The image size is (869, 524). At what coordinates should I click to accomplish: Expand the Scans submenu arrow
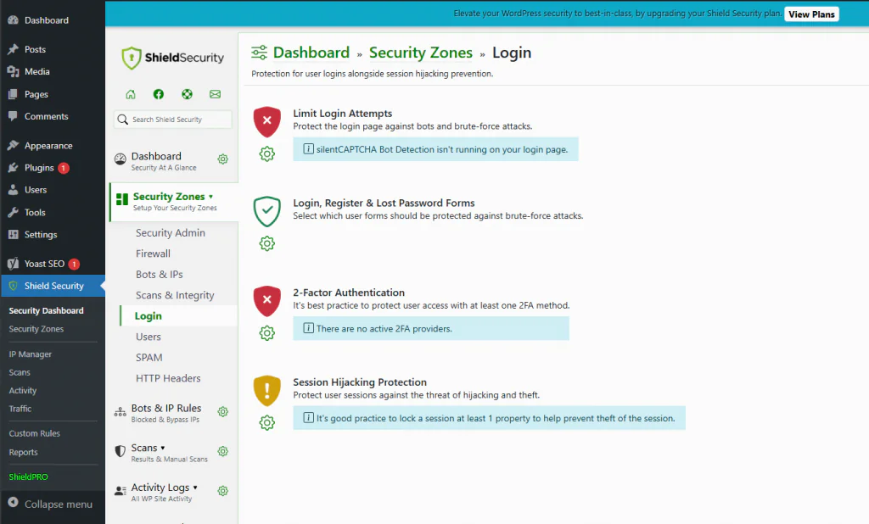(x=162, y=448)
